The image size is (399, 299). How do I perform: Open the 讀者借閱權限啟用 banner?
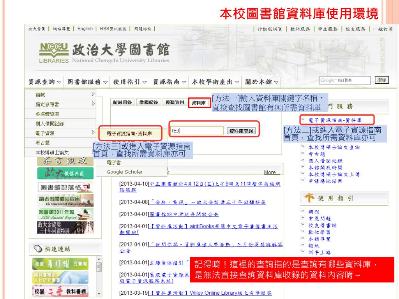[65, 201]
